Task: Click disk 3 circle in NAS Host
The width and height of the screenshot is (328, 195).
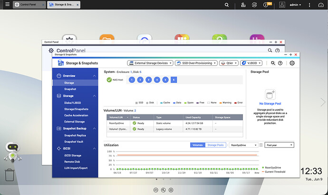Action: tap(148, 80)
